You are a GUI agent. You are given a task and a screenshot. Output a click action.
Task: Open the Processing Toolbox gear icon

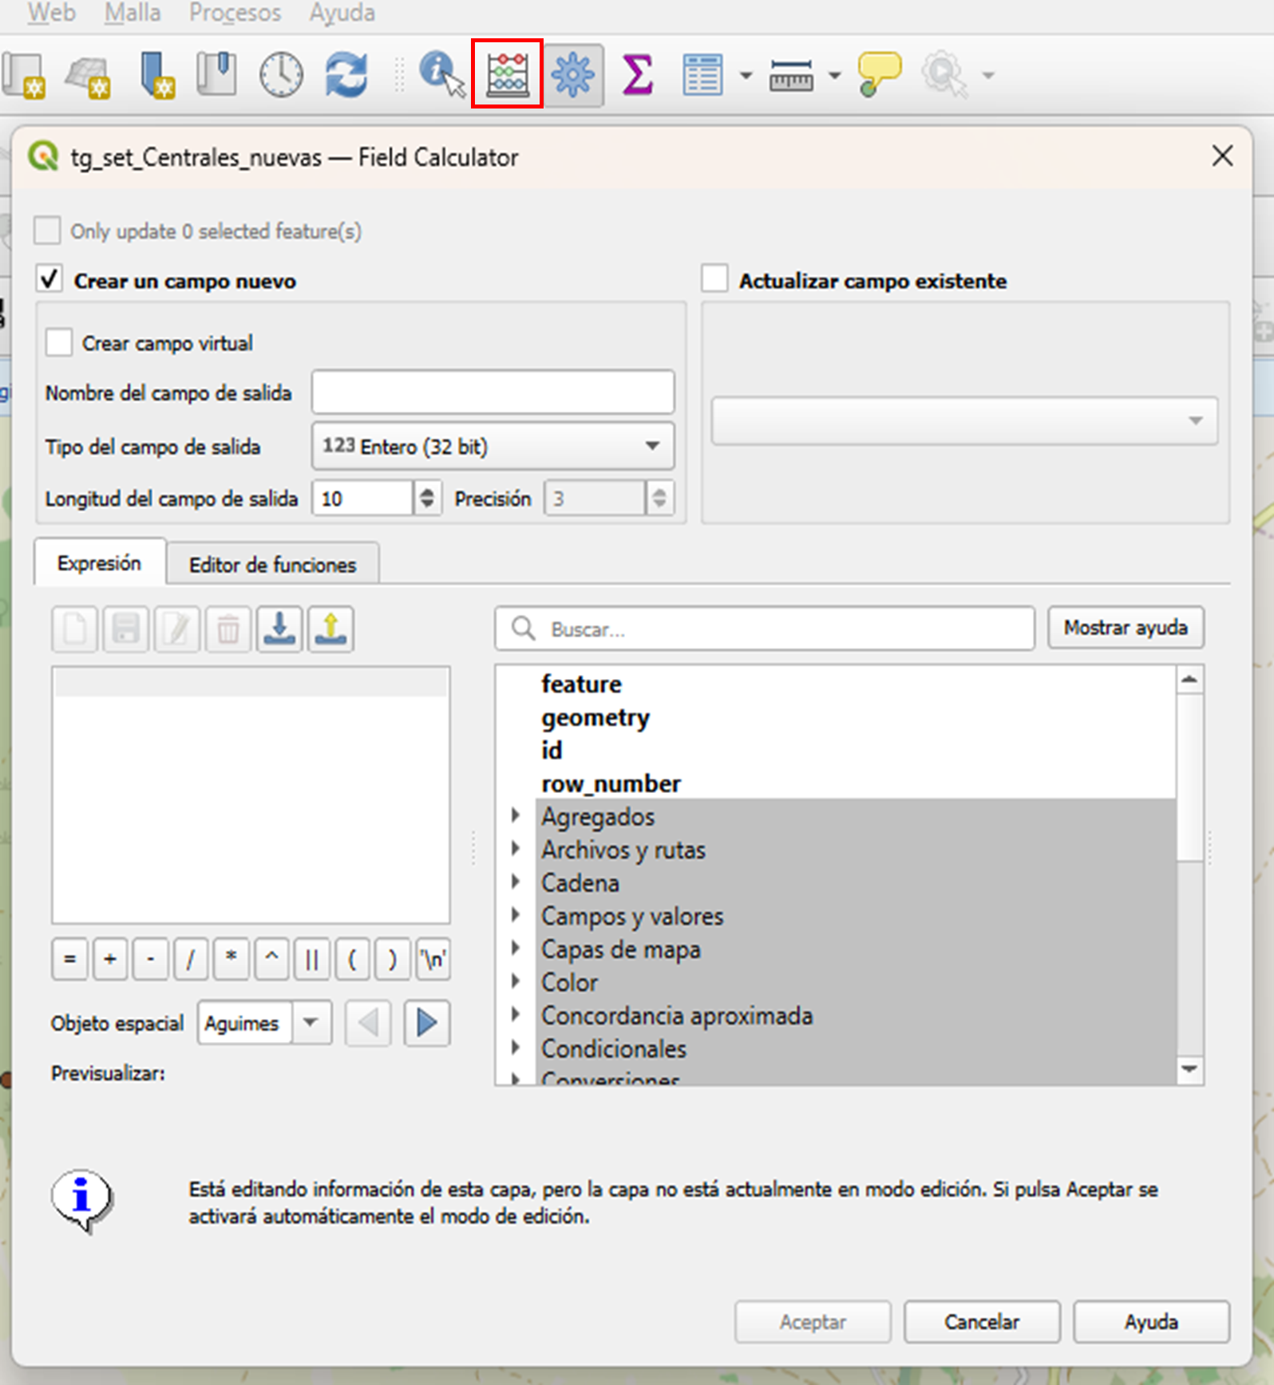point(572,75)
